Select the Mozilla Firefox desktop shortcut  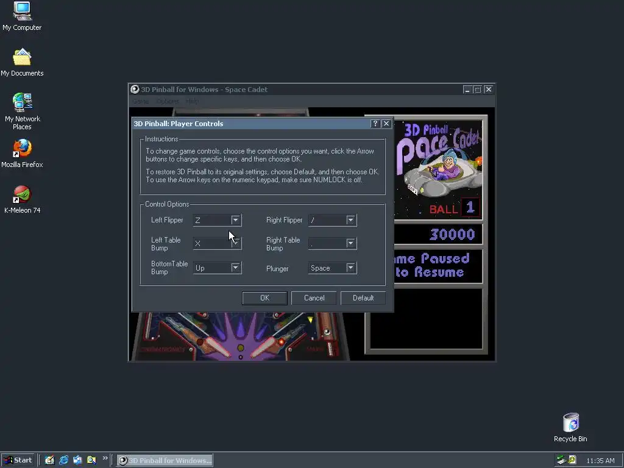[22, 153]
